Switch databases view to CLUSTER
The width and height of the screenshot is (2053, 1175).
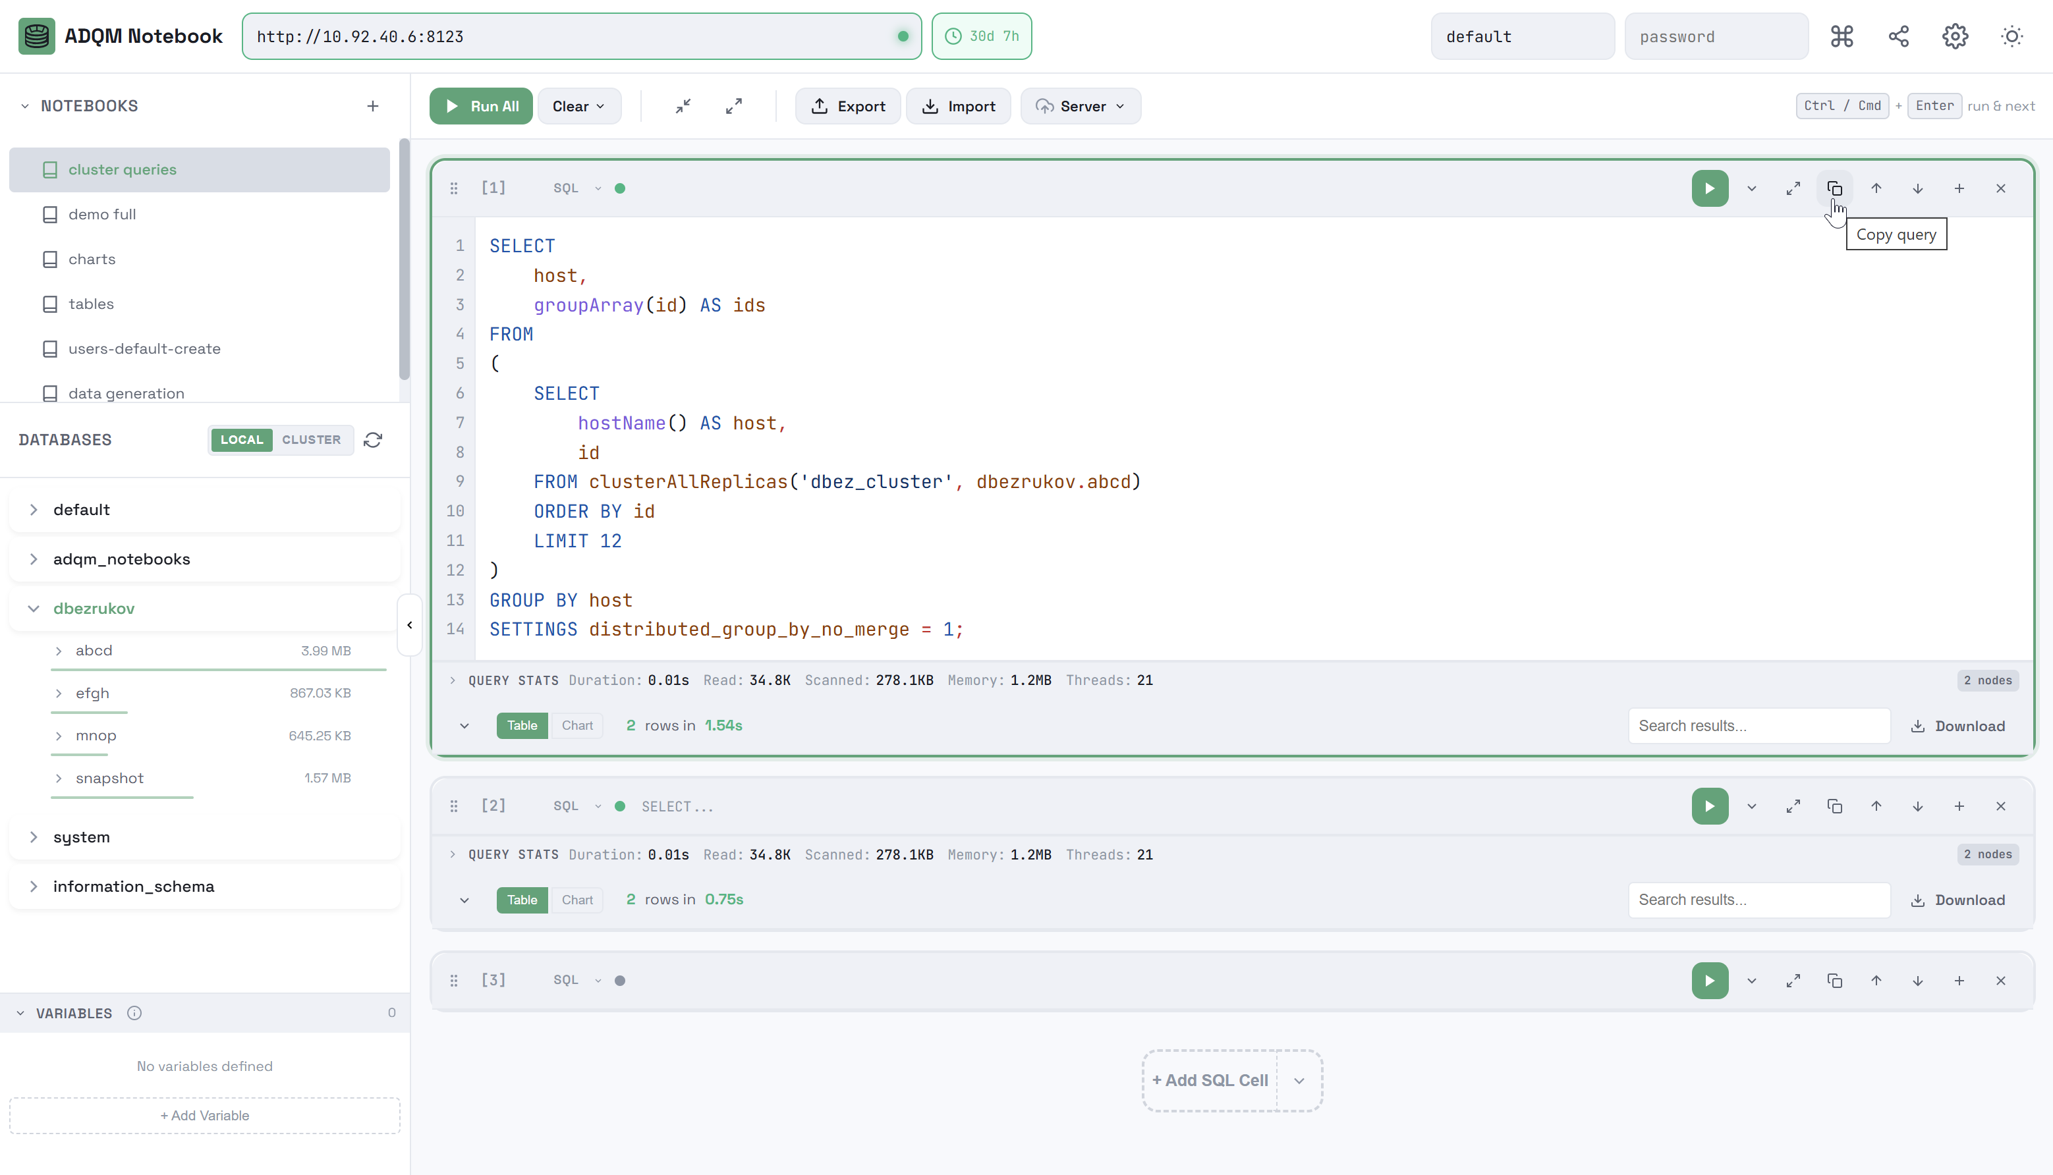312,440
